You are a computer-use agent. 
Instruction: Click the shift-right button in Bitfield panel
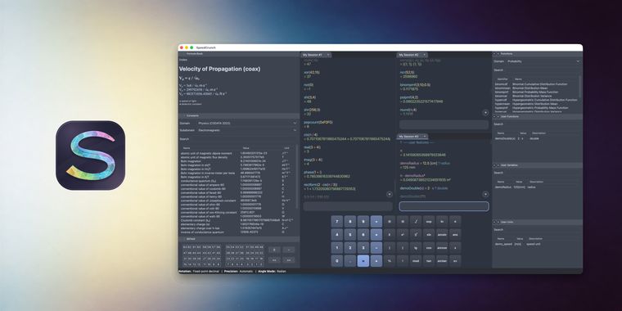pyautogui.click(x=288, y=259)
